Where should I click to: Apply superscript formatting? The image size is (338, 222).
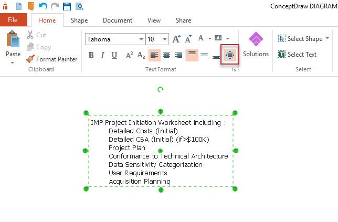click(x=129, y=55)
